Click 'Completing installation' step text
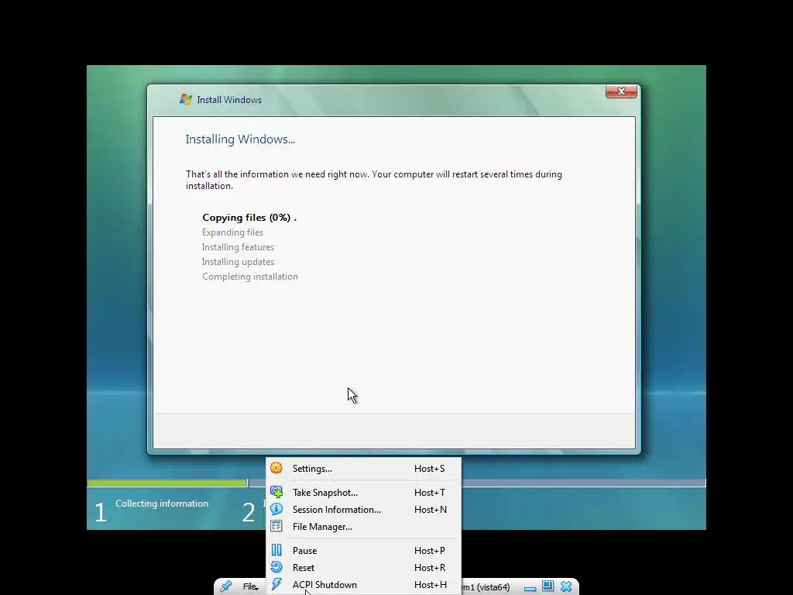 [250, 277]
